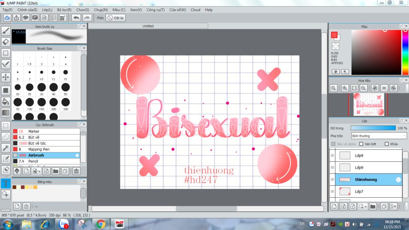Switch to the Untitled canvas tab

click(x=148, y=26)
